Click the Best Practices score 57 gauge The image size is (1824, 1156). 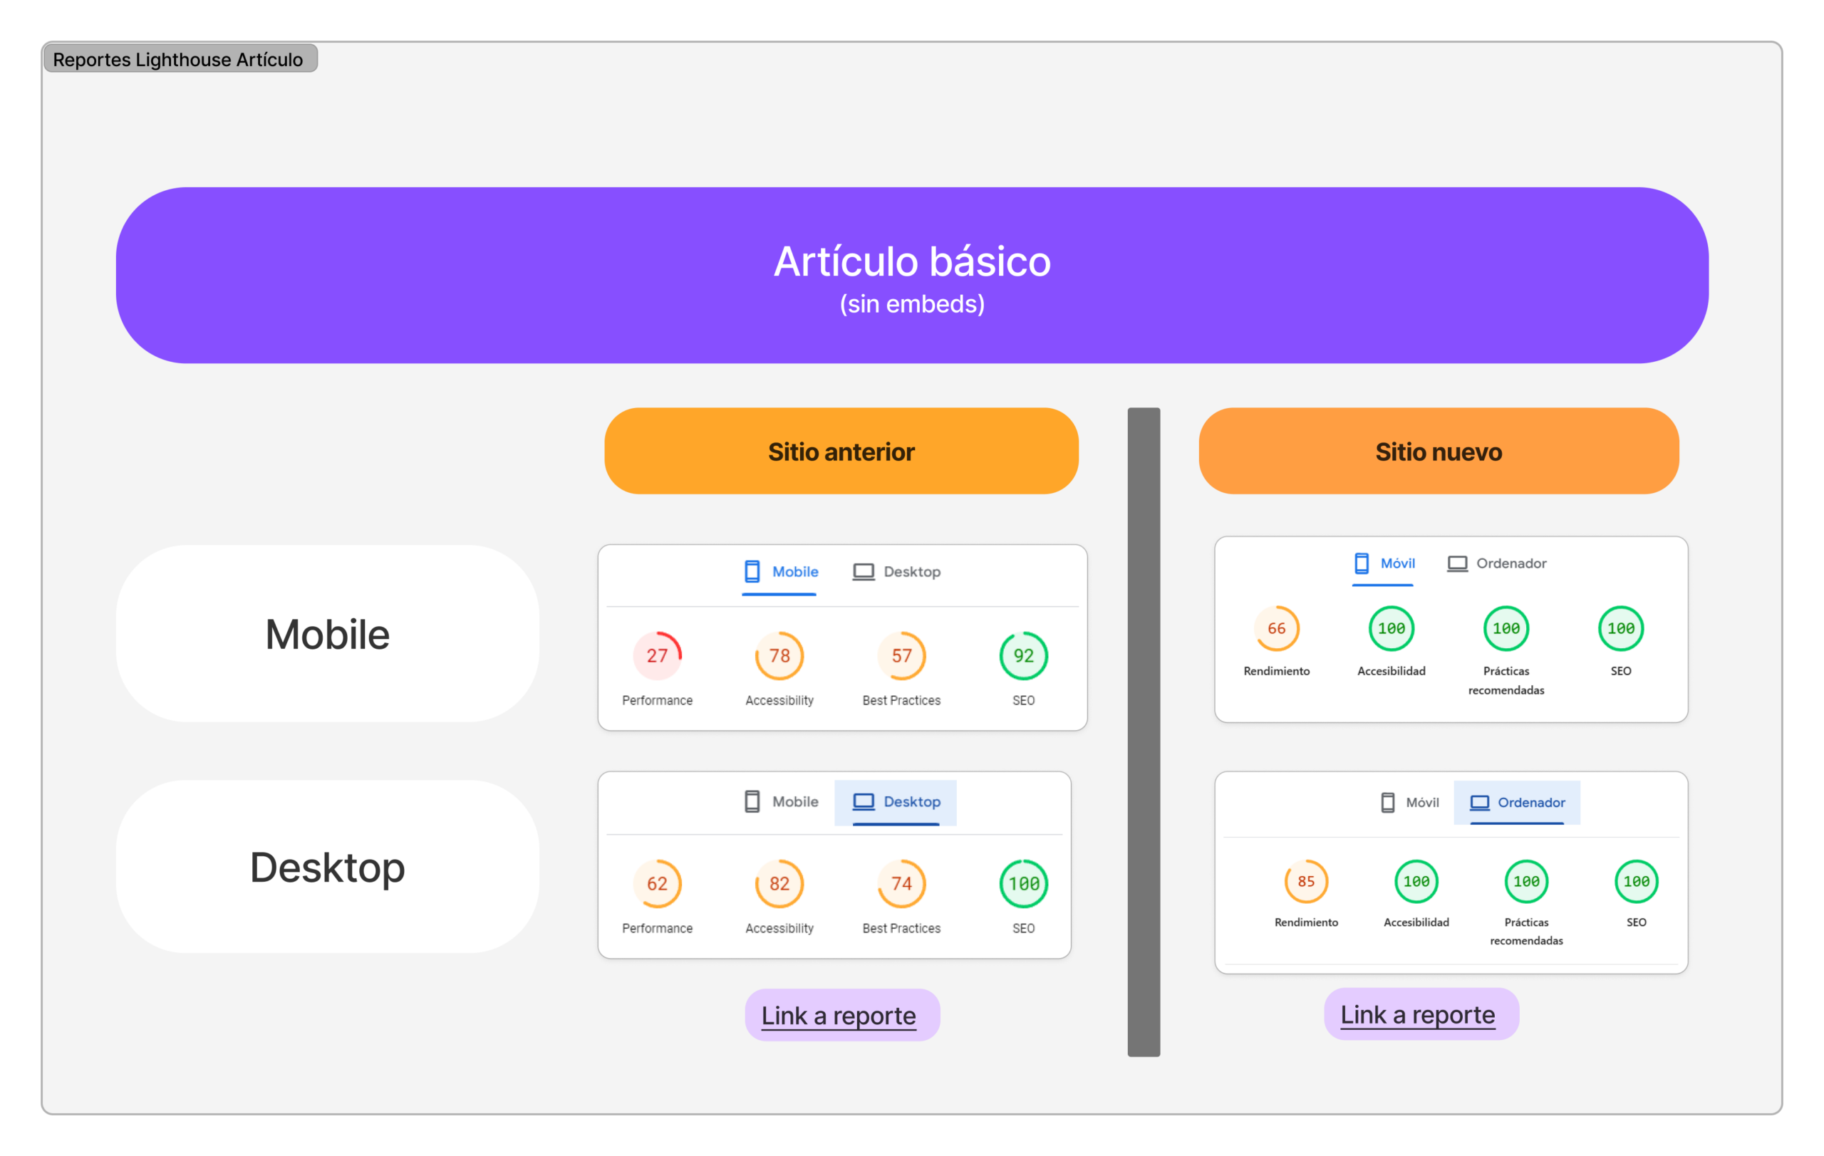point(901,655)
